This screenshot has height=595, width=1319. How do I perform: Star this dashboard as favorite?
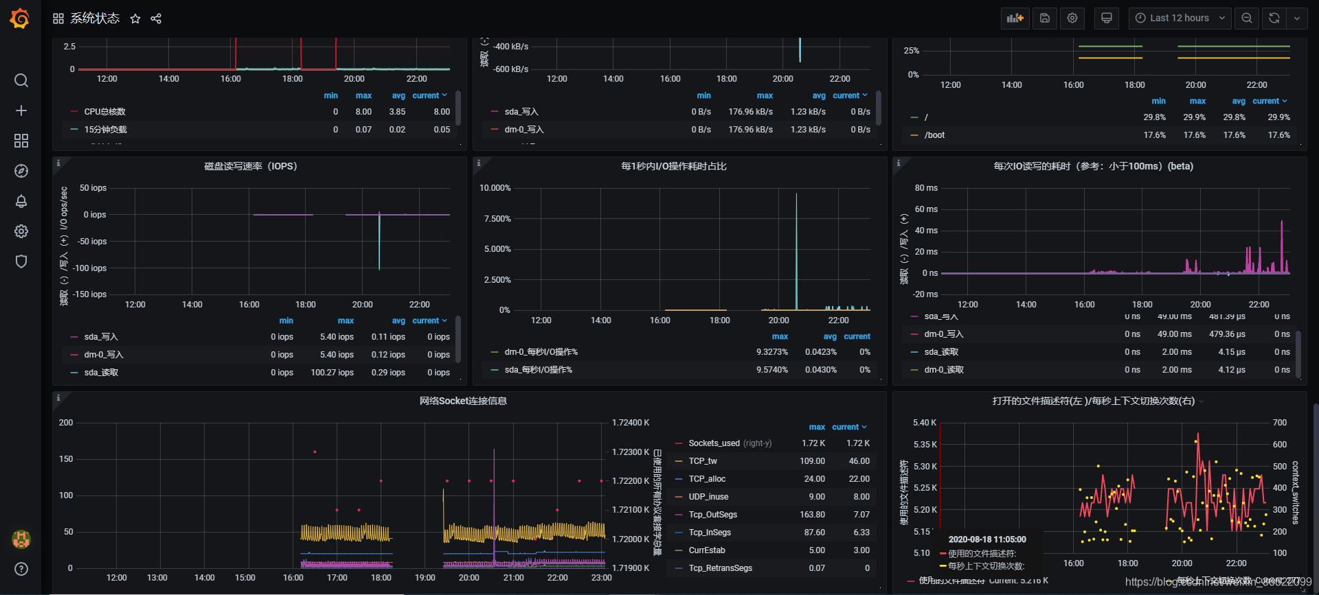pyautogui.click(x=135, y=19)
